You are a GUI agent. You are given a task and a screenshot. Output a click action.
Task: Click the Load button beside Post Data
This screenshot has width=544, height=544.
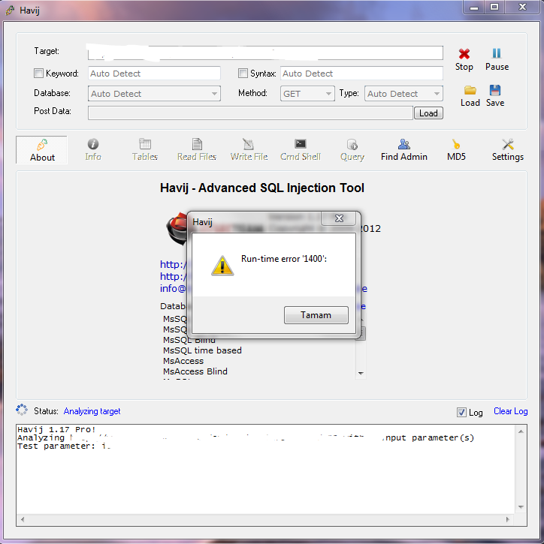(x=428, y=113)
